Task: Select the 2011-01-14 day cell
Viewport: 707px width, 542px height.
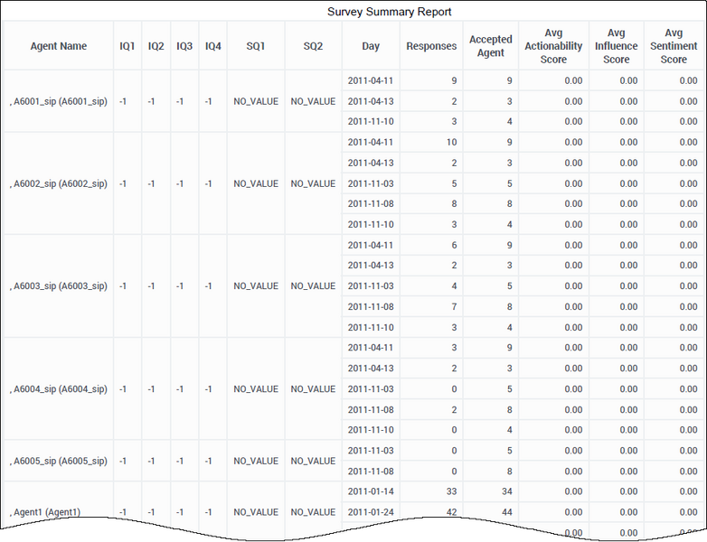Action: tap(371, 491)
